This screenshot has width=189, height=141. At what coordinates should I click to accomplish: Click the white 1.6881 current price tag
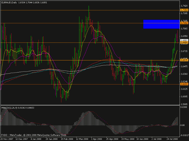(184, 40)
